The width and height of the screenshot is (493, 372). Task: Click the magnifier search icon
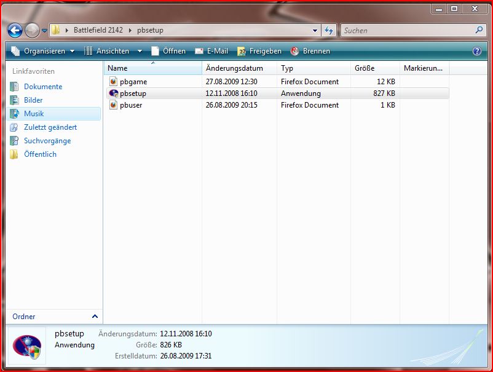[x=479, y=30]
